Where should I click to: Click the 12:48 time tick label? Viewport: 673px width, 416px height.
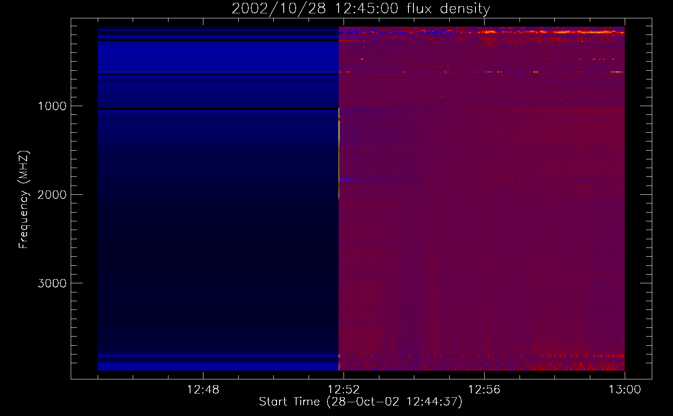(x=203, y=390)
